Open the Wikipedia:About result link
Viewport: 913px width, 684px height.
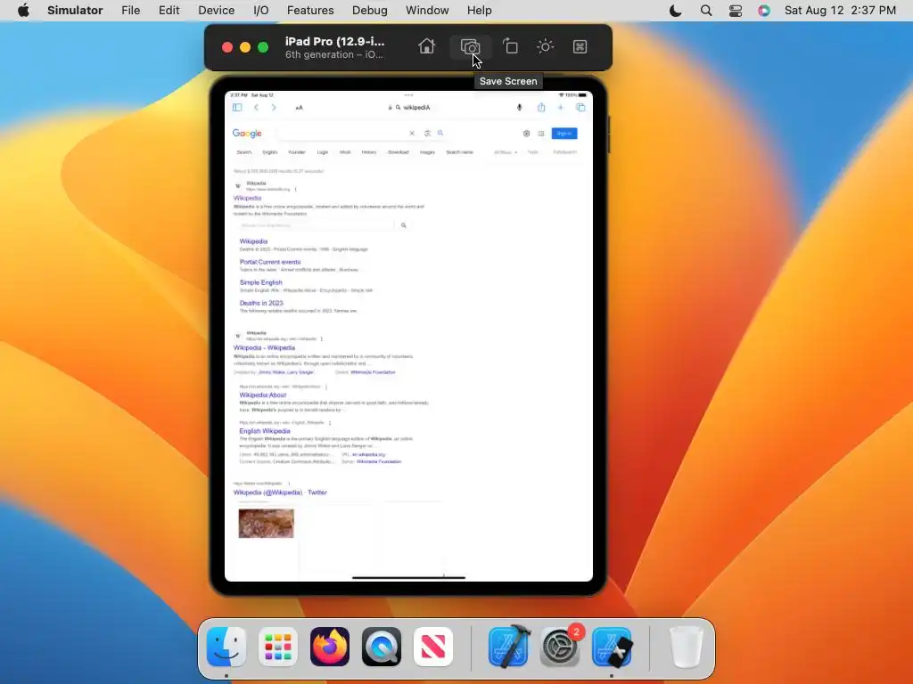(x=263, y=395)
